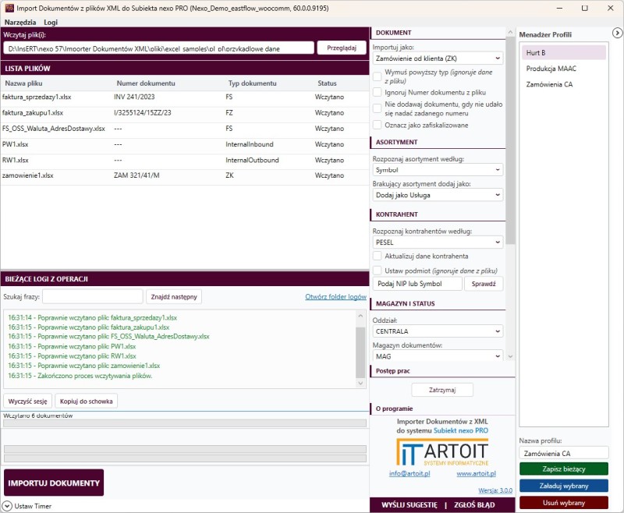Click the application icon in title bar
The image size is (624, 513).
tap(9, 8)
